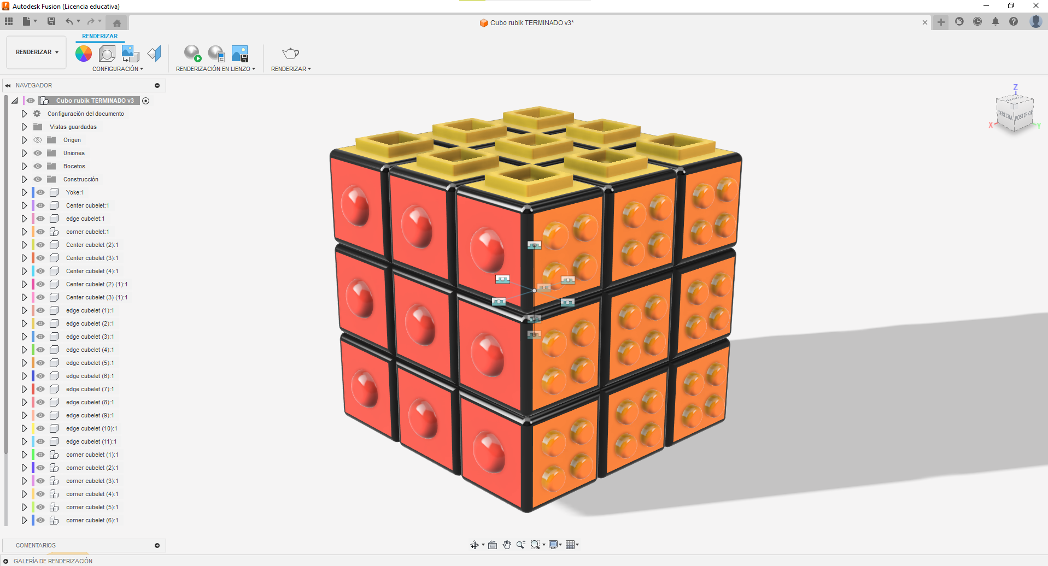The height and width of the screenshot is (566, 1048).
Task: Hide edge cubelet:1 component
Action: click(40, 219)
